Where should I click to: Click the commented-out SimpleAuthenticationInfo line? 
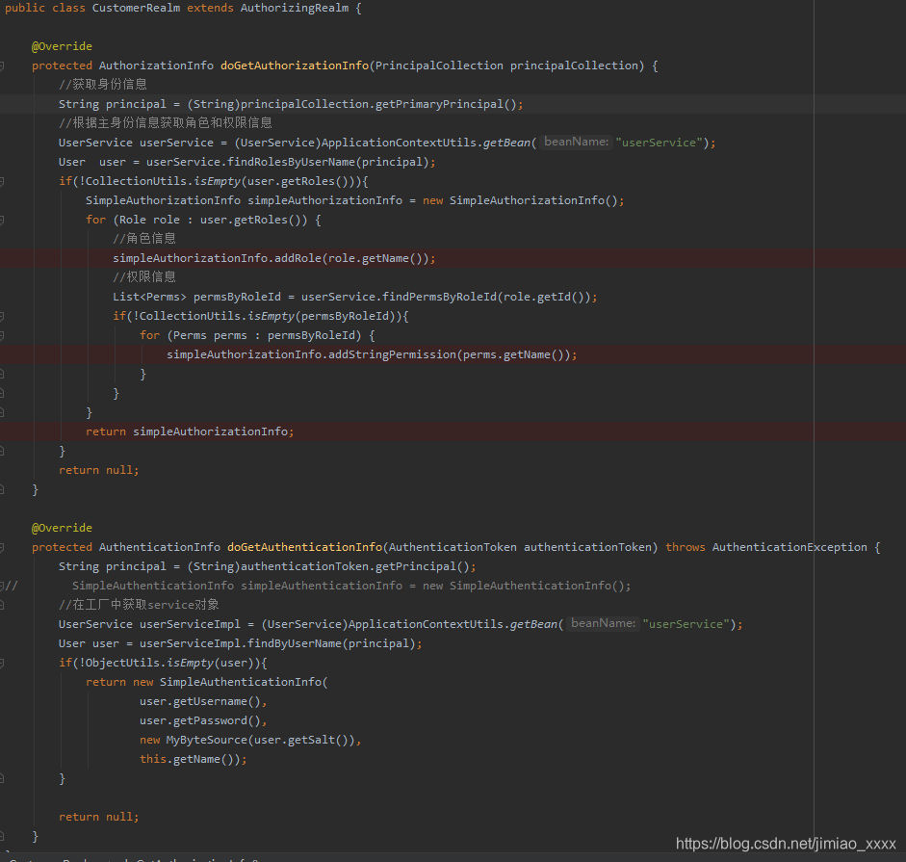351,586
